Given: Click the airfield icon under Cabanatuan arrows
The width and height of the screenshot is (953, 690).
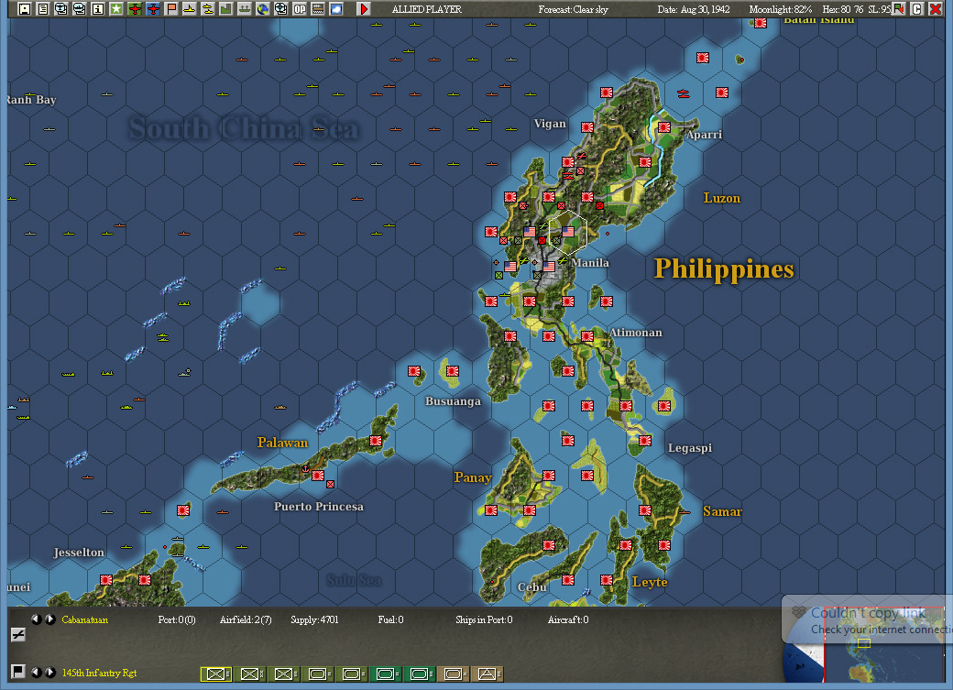Looking at the screenshot, I should (x=18, y=635).
